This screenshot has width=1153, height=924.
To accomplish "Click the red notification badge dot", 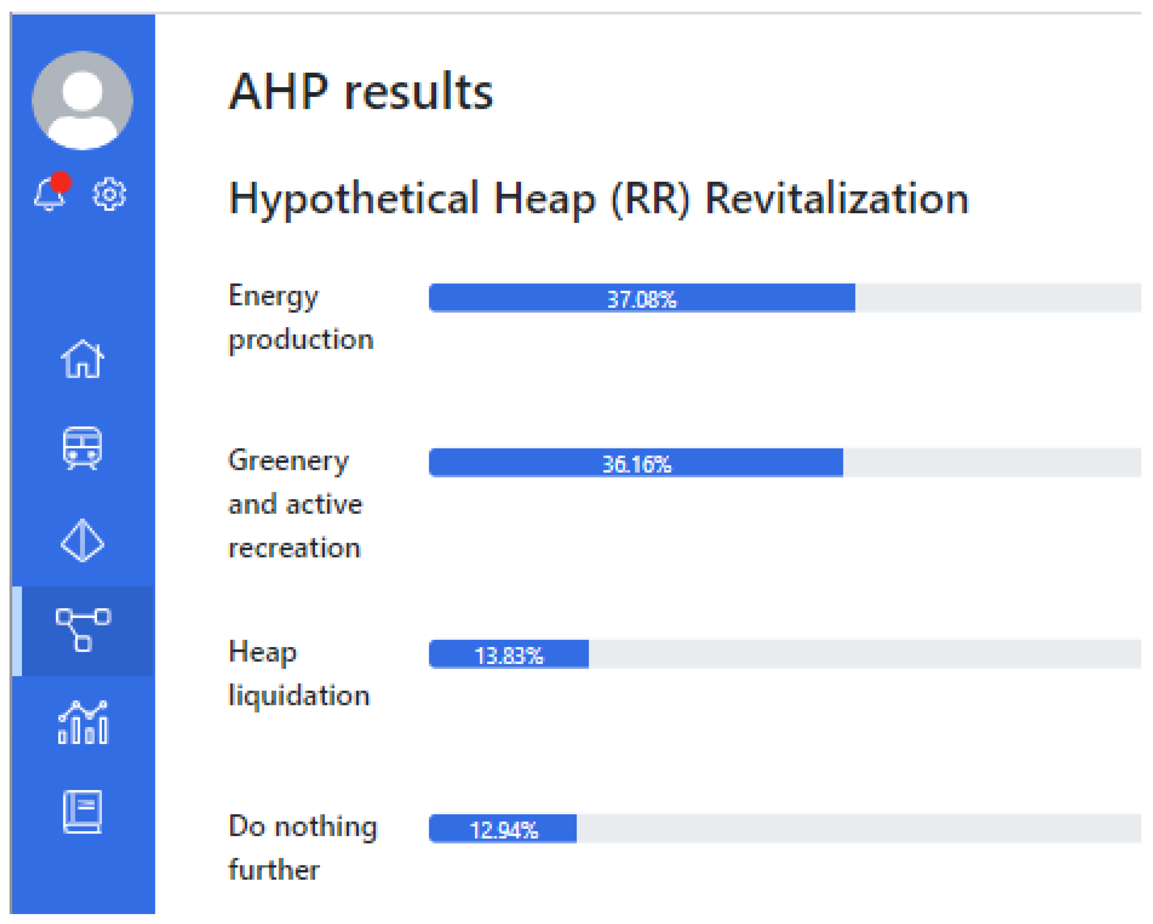I will [61, 182].
